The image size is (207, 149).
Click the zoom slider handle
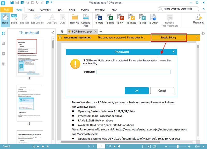[x=178, y=146]
